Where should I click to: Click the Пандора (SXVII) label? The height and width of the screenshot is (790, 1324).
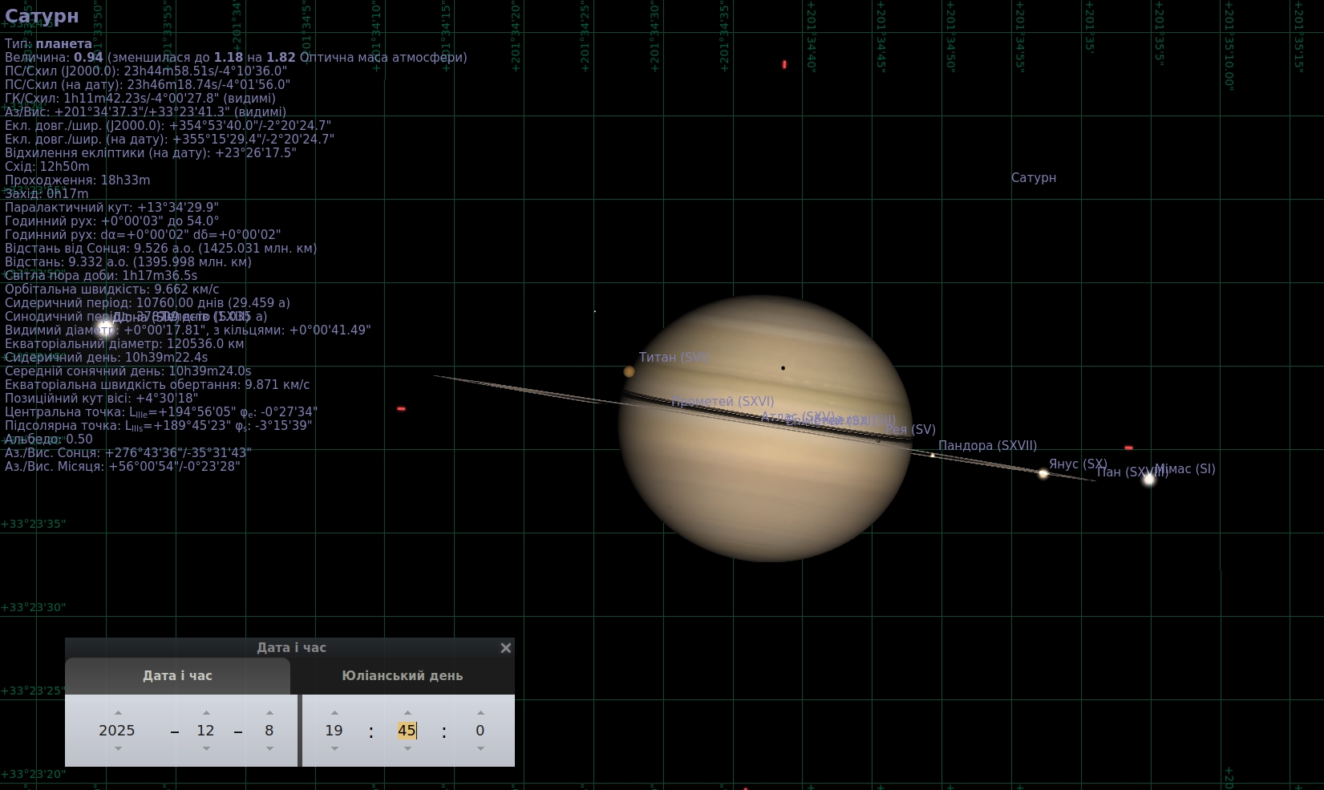coord(987,446)
